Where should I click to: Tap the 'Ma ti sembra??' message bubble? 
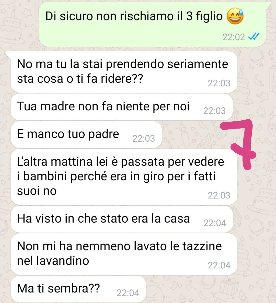pos(78,289)
